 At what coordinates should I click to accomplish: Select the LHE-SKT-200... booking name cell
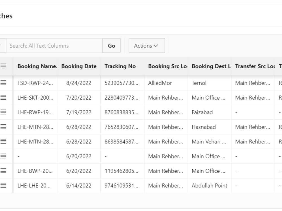(x=36, y=98)
